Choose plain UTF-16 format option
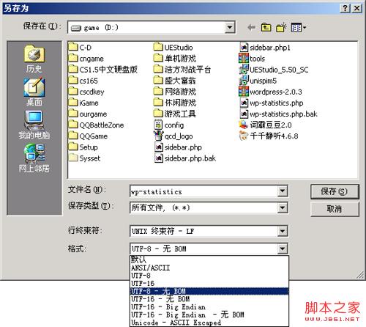The image size is (366, 327). [x=209, y=284]
